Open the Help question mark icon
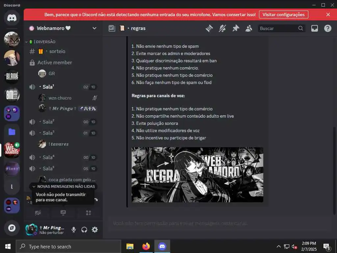Image resolution: width=337 pixels, height=253 pixels. coord(327,28)
